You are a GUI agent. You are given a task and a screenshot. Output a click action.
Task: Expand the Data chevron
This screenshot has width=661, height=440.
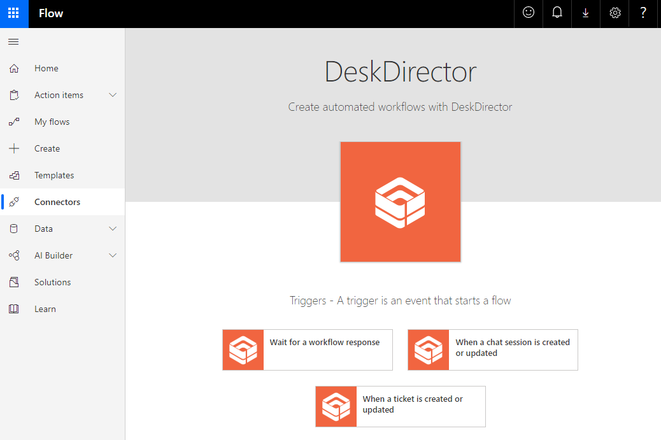pos(113,229)
